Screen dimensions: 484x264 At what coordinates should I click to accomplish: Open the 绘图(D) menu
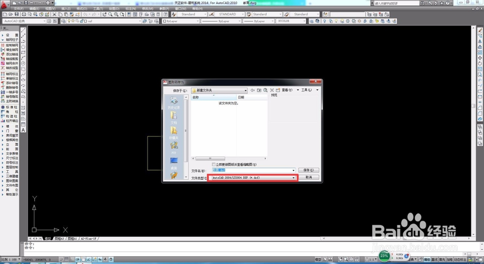click(x=114, y=9)
